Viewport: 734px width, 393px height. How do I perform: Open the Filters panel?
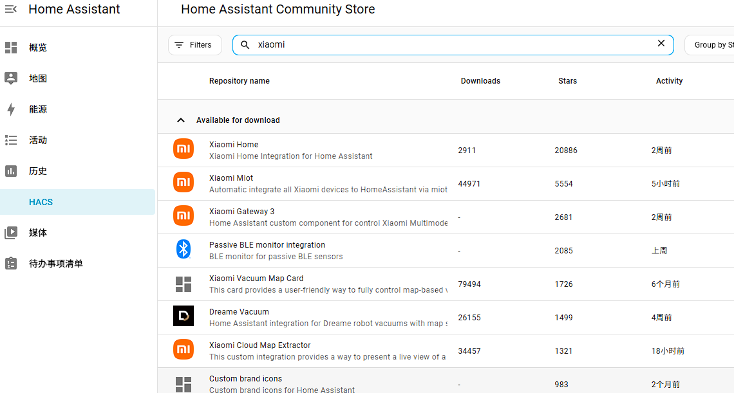coord(194,45)
